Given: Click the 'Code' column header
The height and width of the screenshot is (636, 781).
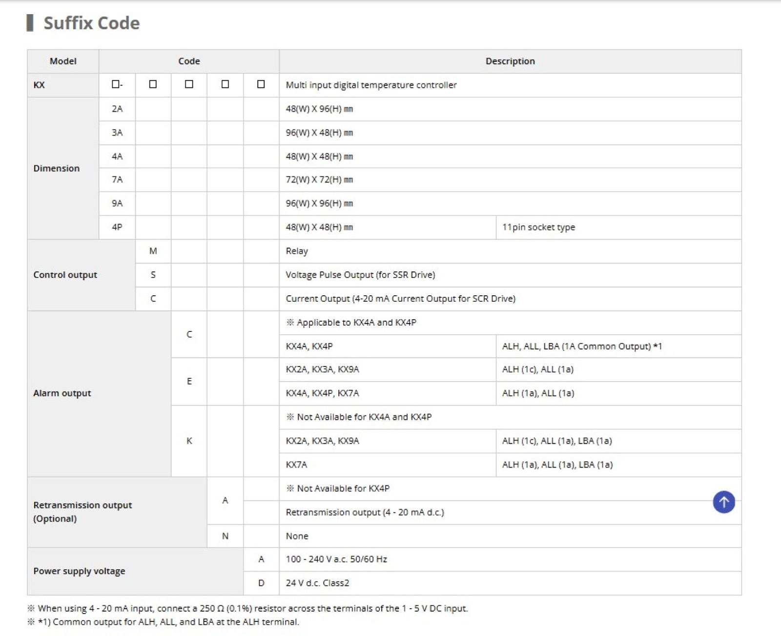Looking at the screenshot, I should [189, 61].
